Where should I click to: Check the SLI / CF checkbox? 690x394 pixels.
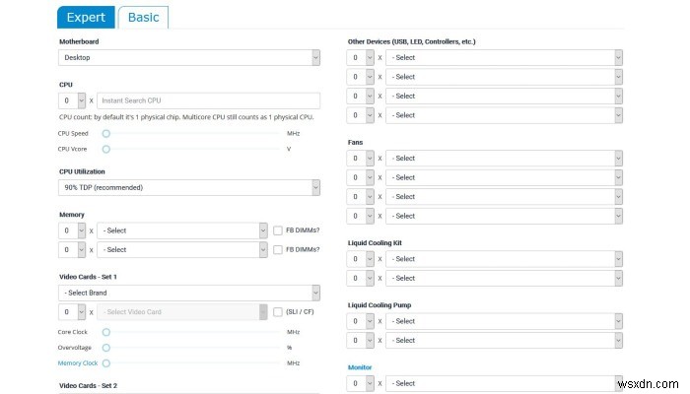pyautogui.click(x=278, y=312)
